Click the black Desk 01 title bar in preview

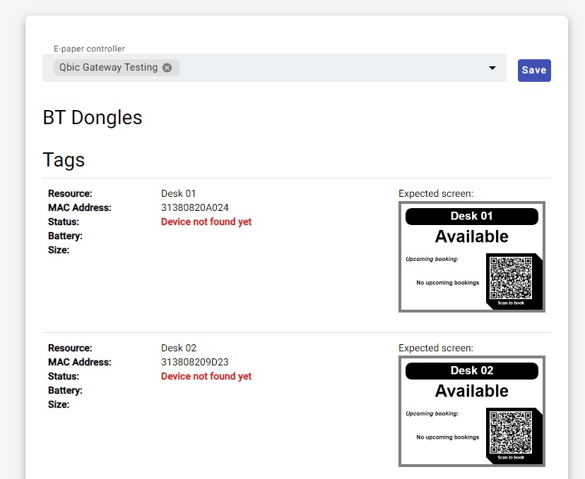pyautogui.click(x=472, y=217)
